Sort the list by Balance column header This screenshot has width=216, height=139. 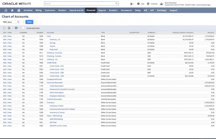211,32
